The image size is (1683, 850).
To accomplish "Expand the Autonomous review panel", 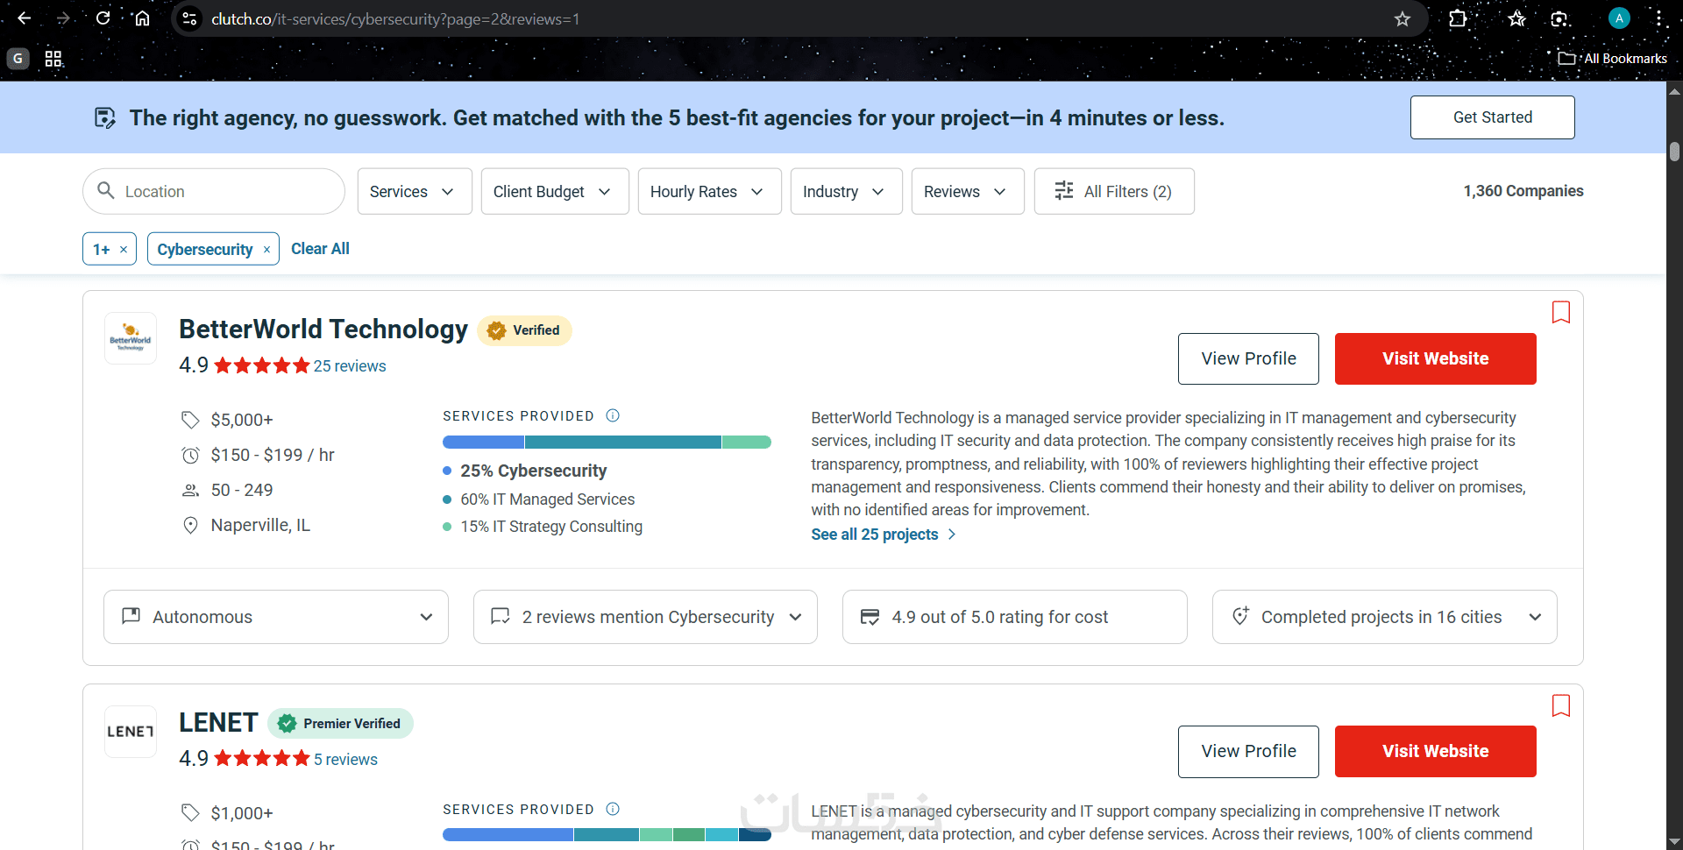I will [275, 617].
